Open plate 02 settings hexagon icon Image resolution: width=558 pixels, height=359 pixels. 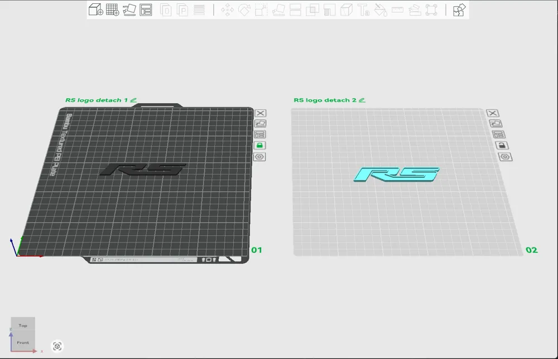(x=506, y=157)
